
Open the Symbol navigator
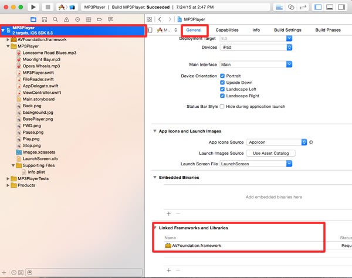click(45, 19)
